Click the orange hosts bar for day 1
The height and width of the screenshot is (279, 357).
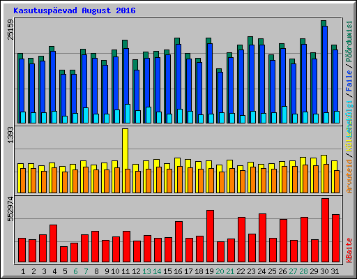pos(23,181)
